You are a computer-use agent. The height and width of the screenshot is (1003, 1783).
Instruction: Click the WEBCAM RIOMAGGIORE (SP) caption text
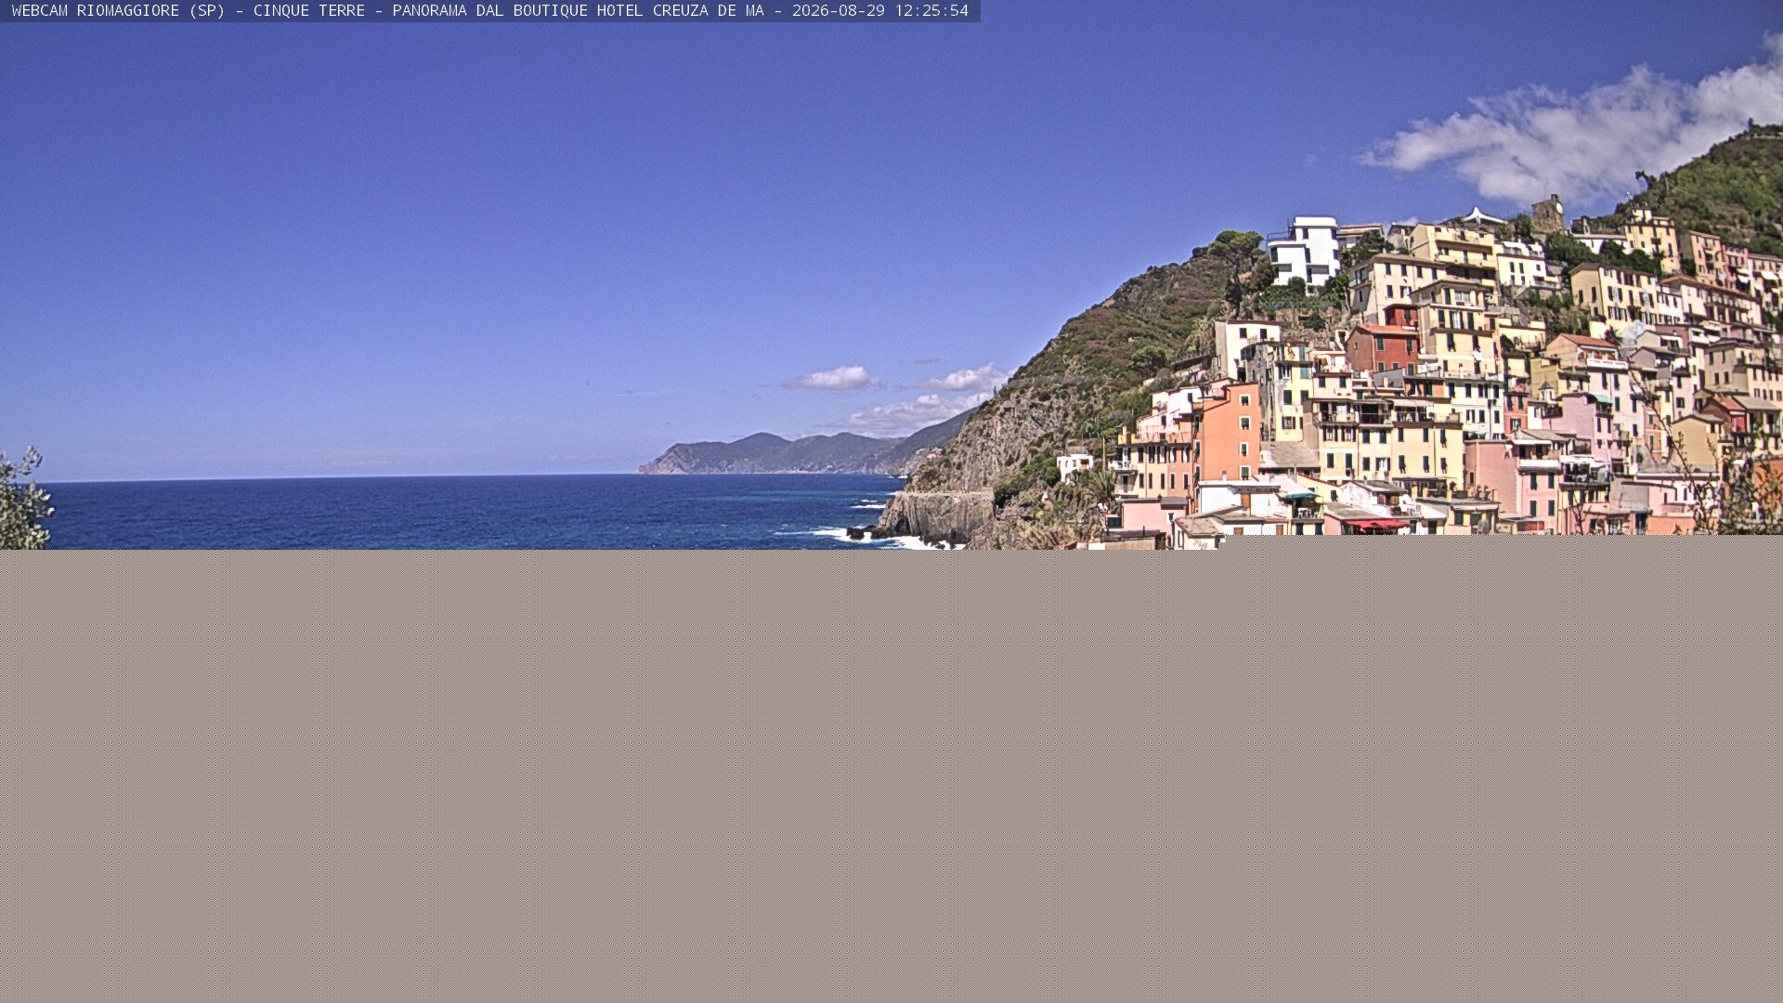pyautogui.click(x=119, y=11)
